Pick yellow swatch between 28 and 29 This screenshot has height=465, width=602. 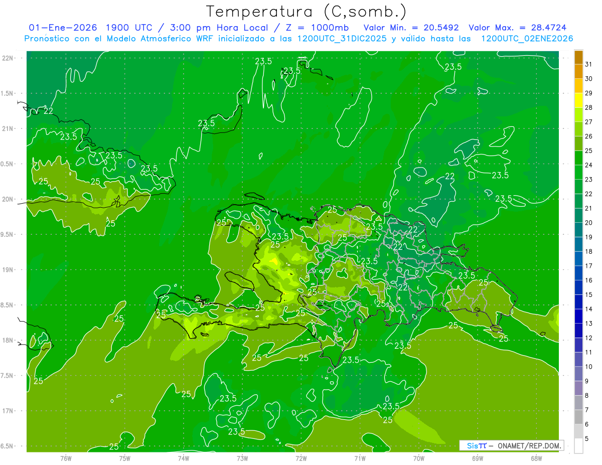point(578,100)
